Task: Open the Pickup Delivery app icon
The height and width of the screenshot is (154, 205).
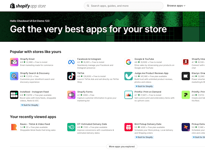Action: pos(186,127)
